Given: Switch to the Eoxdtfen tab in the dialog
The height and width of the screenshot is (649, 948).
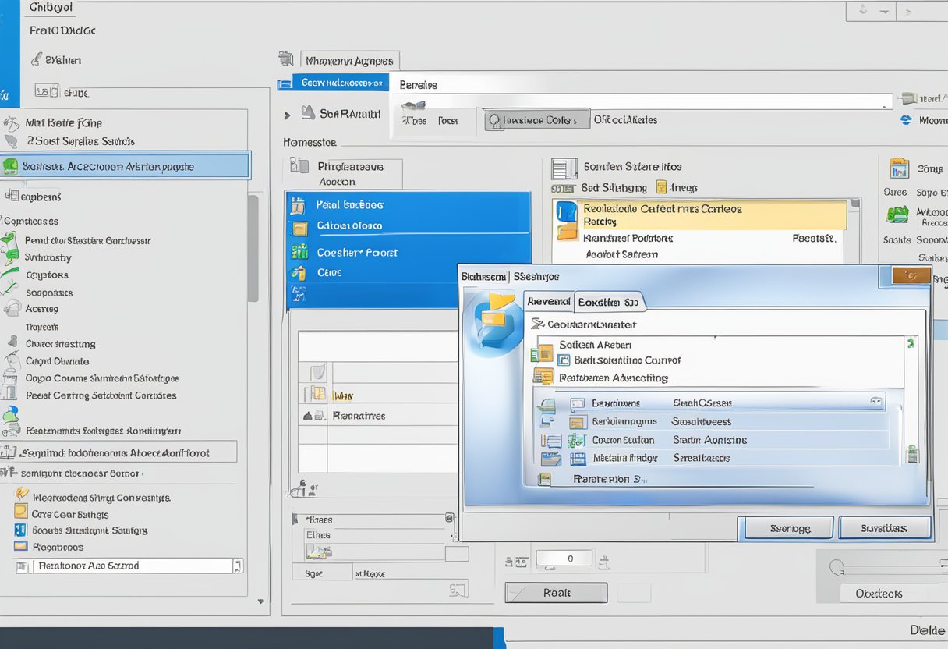Looking at the screenshot, I should (608, 302).
